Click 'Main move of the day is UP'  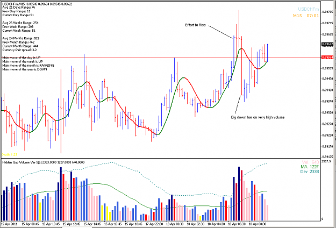[x=21, y=58]
